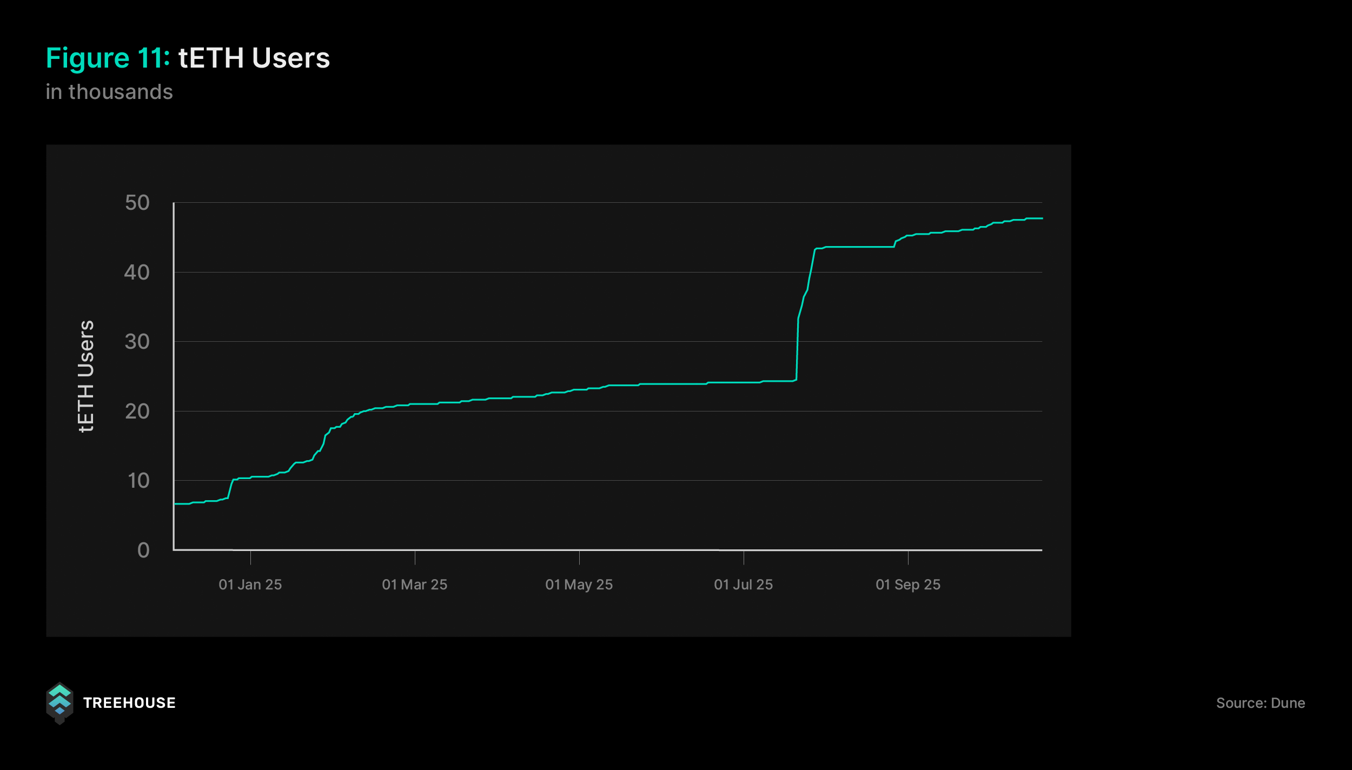This screenshot has height=770, width=1352.
Task: Click the vertical tETH Users axis title
Action: 87,376
